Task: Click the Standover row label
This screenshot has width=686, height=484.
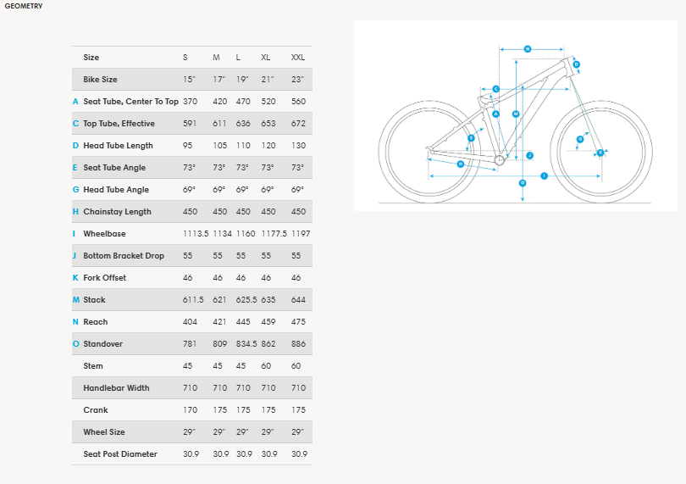Action: [x=102, y=344]
